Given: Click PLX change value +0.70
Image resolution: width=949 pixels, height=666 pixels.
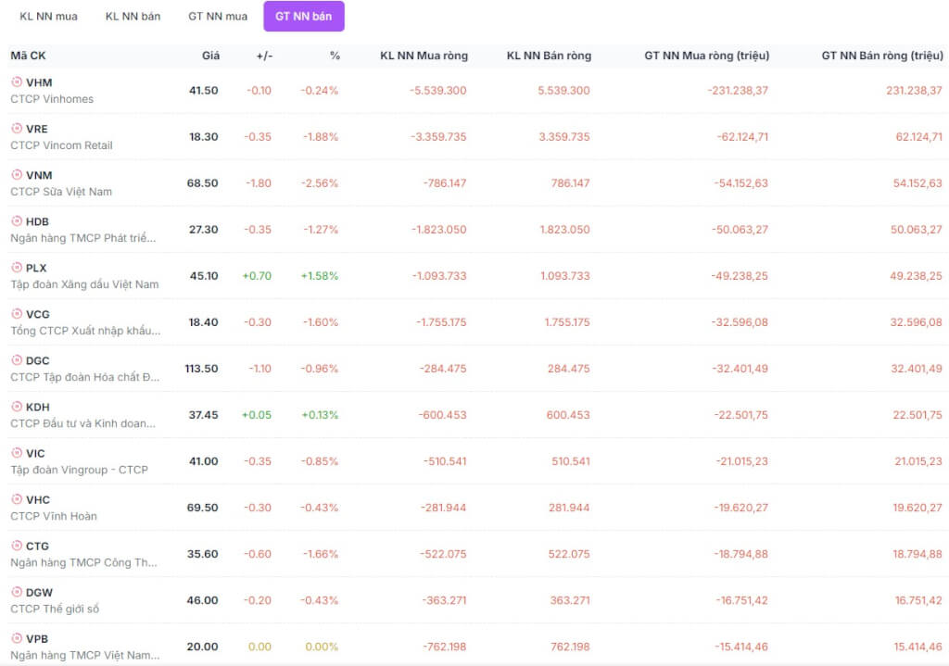Looking at the screenshot, I should [258, 276].
